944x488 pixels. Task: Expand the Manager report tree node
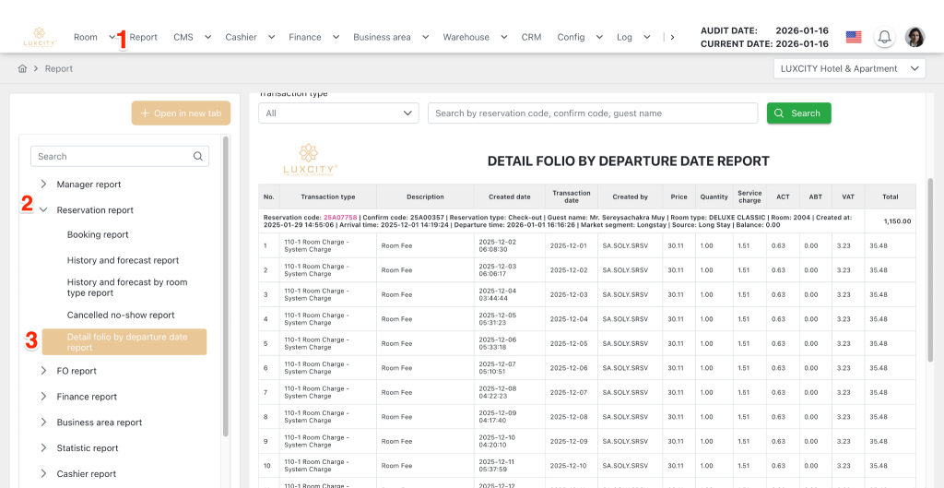43,184
